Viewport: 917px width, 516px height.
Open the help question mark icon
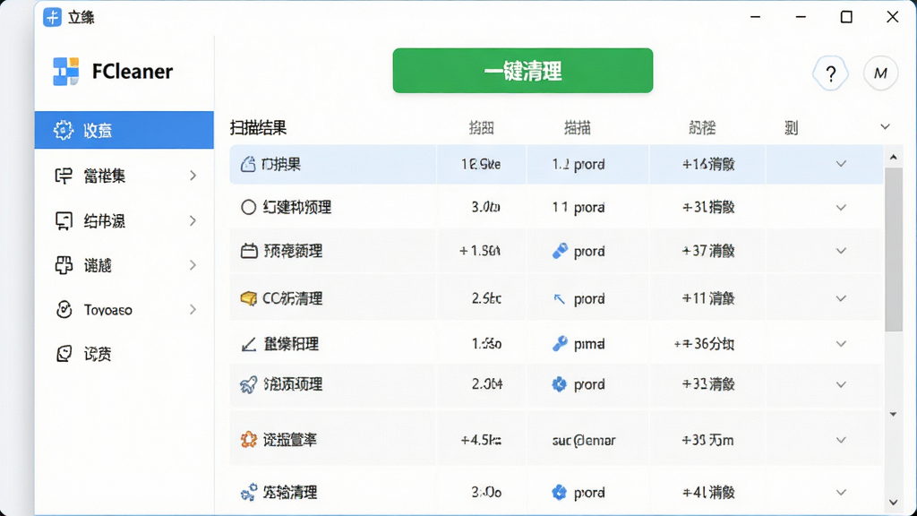pyautogui.click(x=830, y=73)
